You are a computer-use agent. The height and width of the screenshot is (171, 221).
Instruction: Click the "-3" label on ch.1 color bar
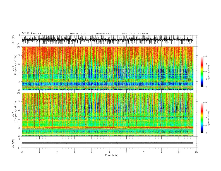pos(206,56)
